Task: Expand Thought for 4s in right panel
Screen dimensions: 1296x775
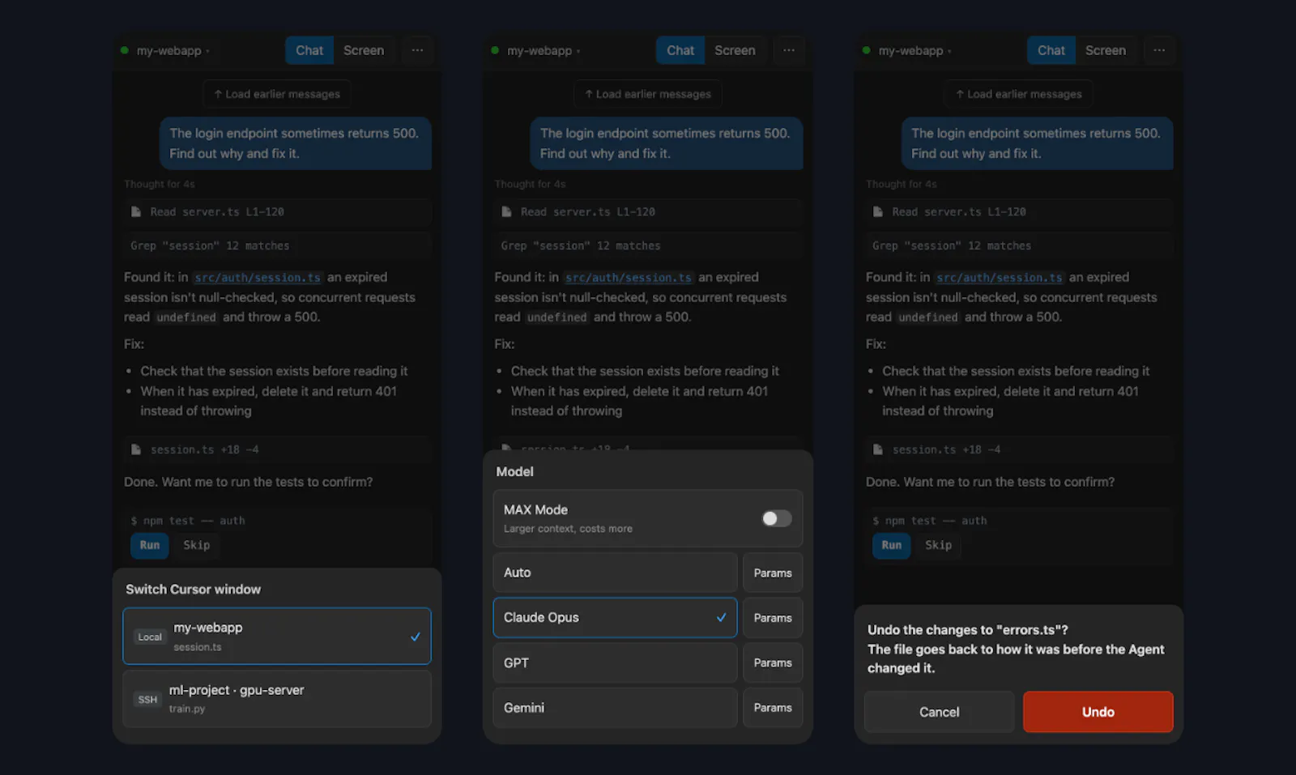Action: (902, 184)
